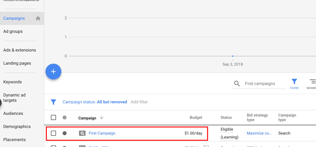316x147 pixels.
Task: Click the (Learning) status label
Action: 229,137
